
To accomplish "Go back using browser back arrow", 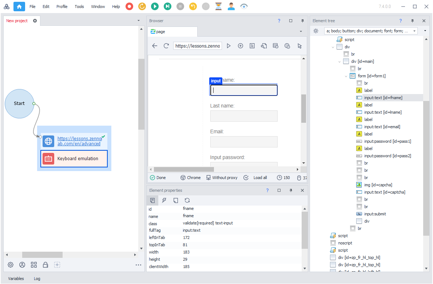I will click(155, 46).
